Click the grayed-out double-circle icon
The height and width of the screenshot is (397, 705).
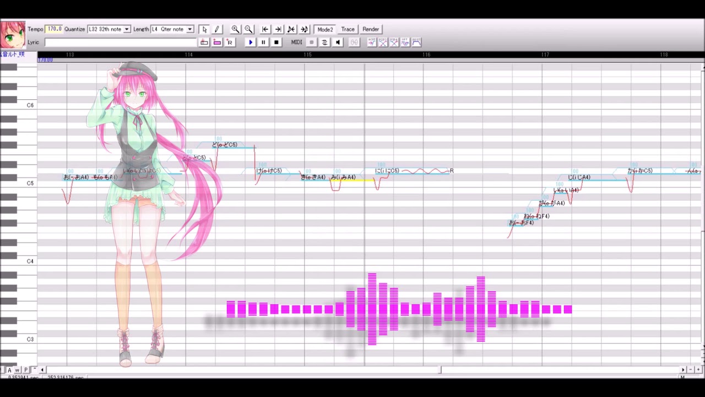pyautogui.click(x=354, y=42)
